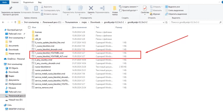This screenshot has height=112, width=223.
Task: Click the Журнал history icon
Action: [x=151, y=14]
